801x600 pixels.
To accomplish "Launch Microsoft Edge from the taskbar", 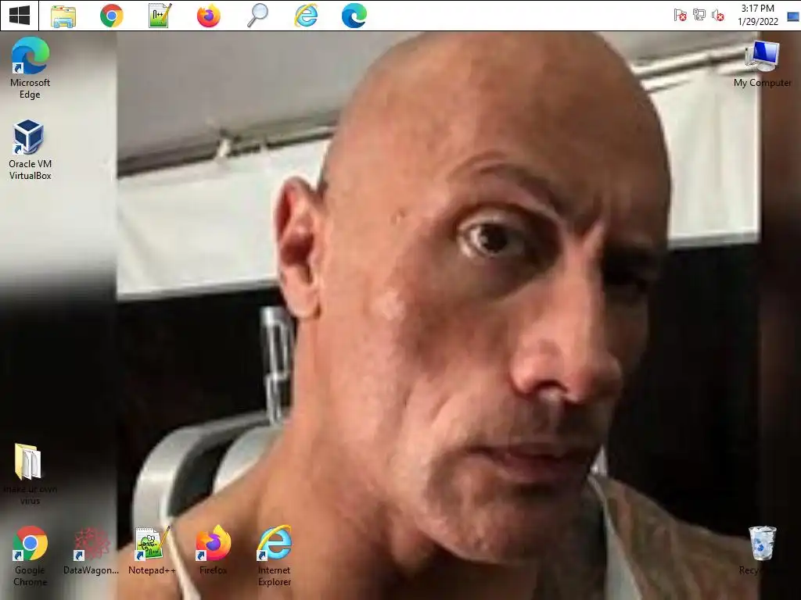I will click(x=354, y=16).
